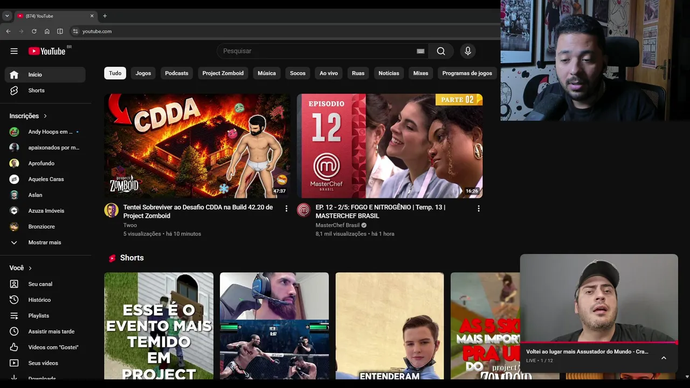The height and width of the screenshot is (388, 690).
Task: Open the UFC fighting game short
Action: (x=274, y=326)
